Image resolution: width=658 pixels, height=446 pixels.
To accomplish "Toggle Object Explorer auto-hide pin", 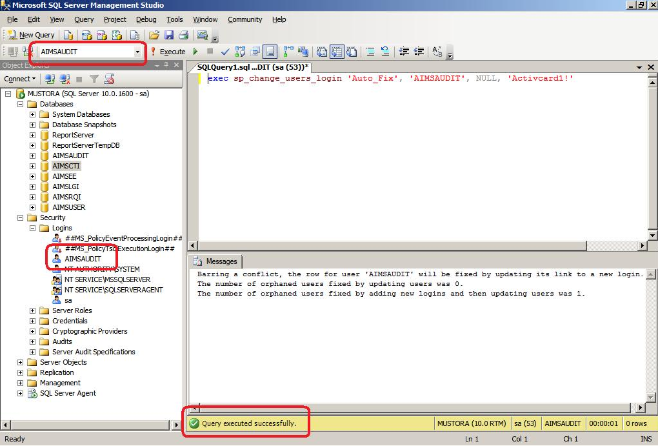I will (166, 65).
